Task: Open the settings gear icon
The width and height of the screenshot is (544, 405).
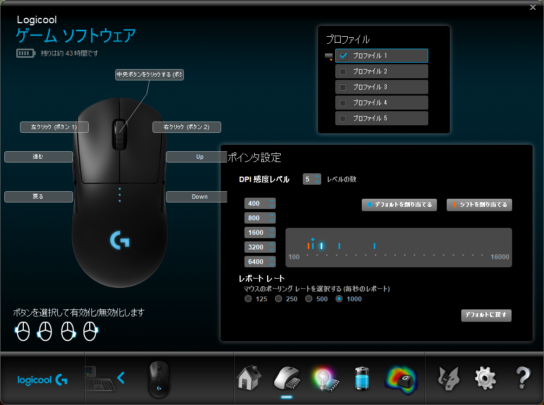Action: 485,379
